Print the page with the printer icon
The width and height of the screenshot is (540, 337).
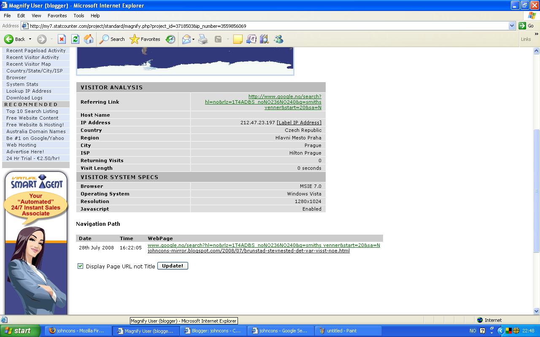(x=203, y=39)
